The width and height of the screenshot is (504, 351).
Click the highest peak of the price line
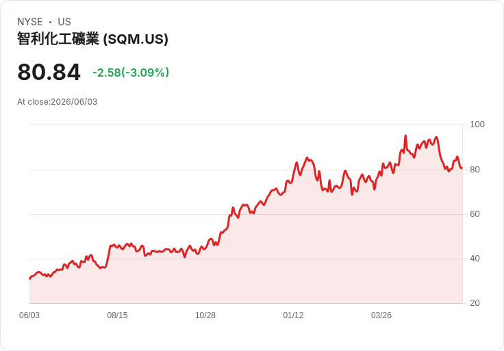click(x=405, y=136)
